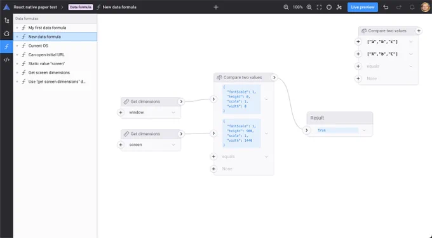
Task: Click plus next to window option
Action: 121,112
